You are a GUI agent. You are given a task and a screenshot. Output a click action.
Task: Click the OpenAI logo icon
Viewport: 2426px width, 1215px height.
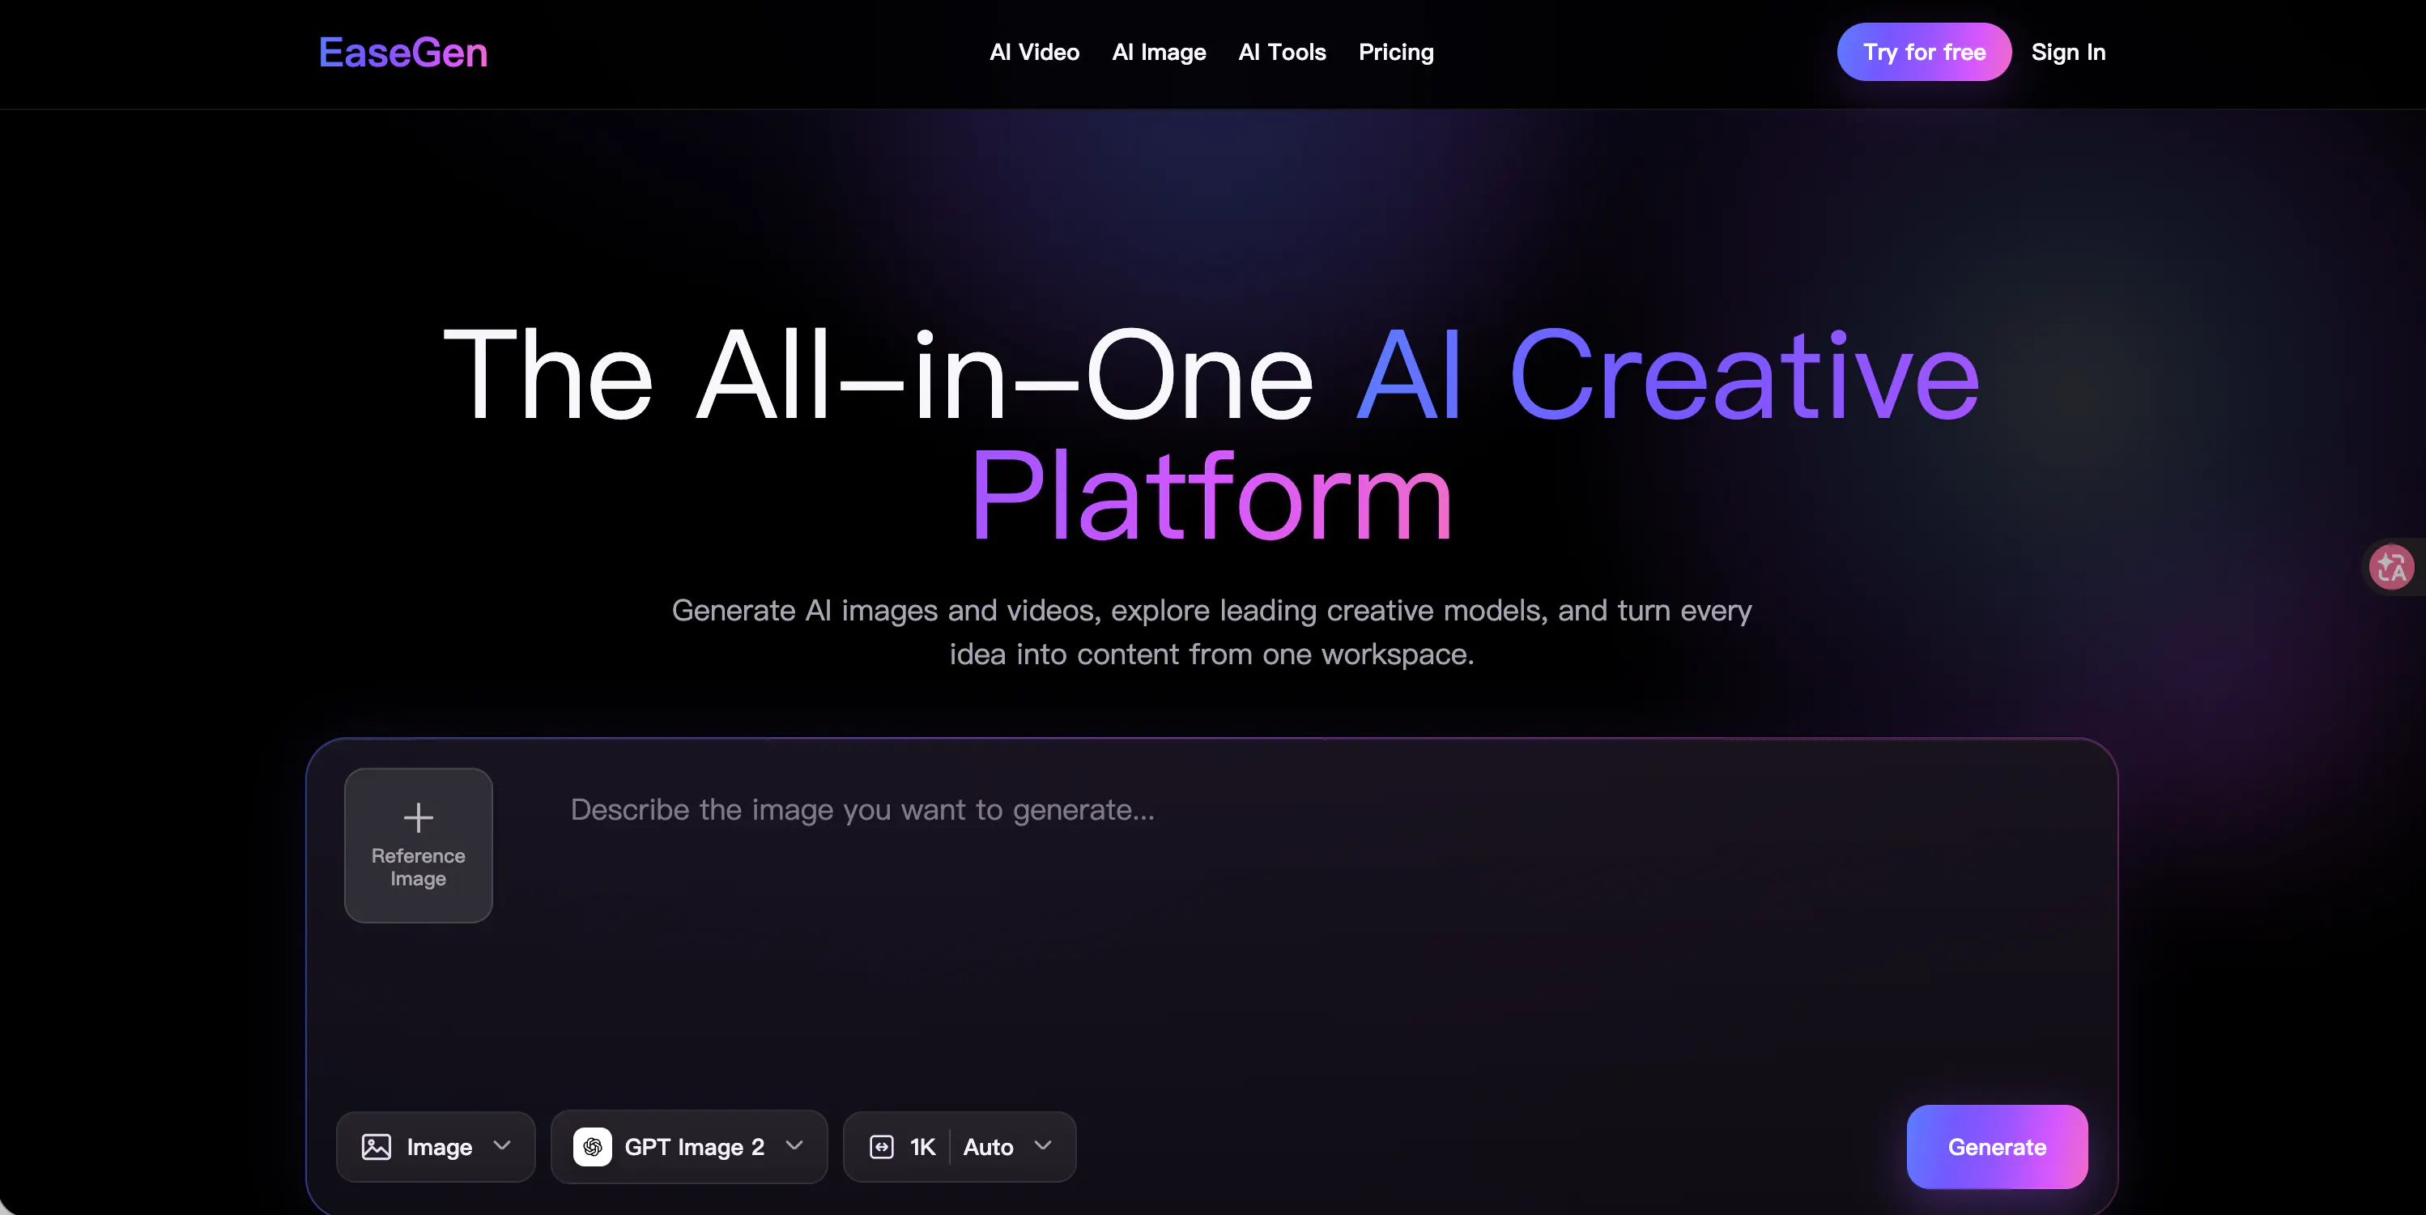593,1146
